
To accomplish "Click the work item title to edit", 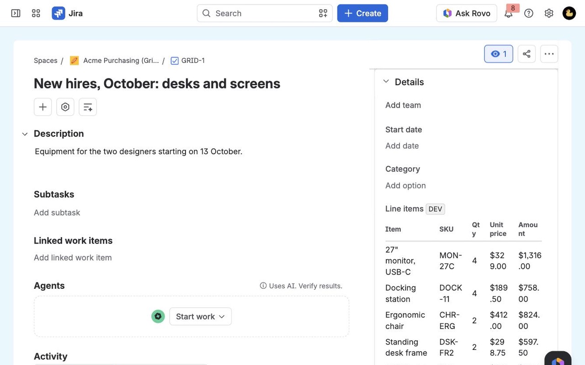I will [157, 83].
